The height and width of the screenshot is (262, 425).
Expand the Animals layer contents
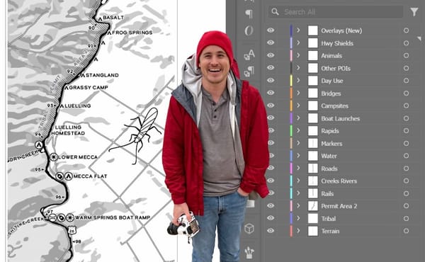point(298,55)
